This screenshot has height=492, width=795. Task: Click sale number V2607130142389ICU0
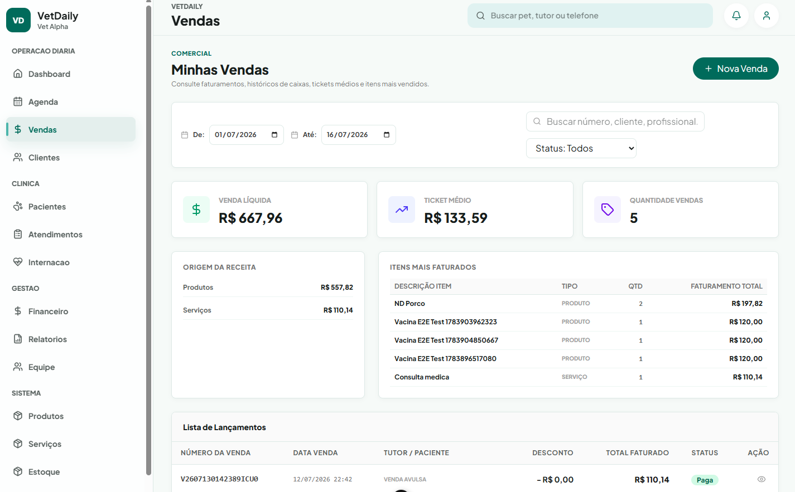219,479
